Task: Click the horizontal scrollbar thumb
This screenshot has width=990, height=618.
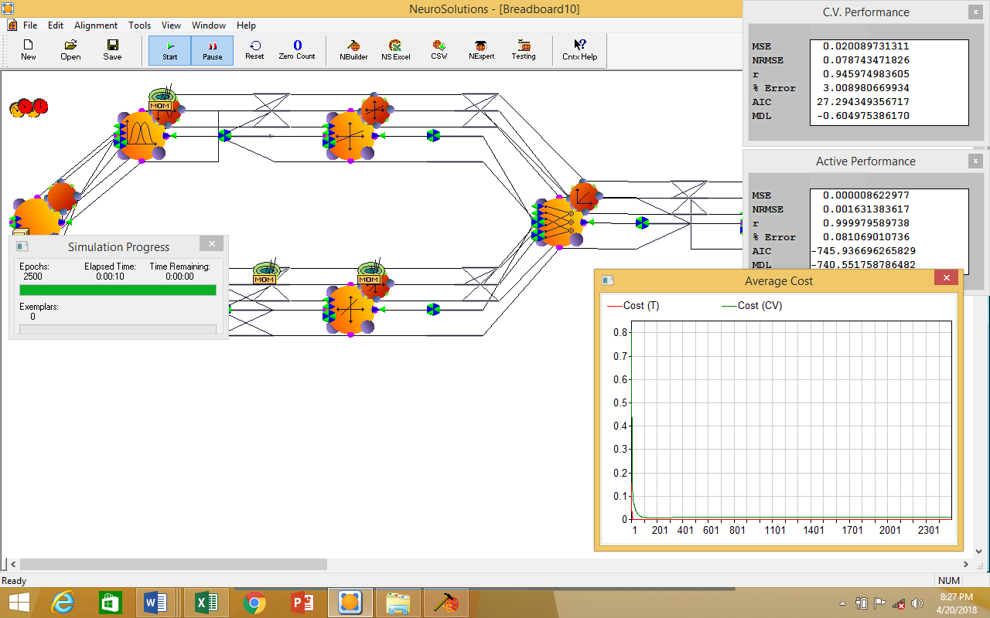Action: [173, 565]
